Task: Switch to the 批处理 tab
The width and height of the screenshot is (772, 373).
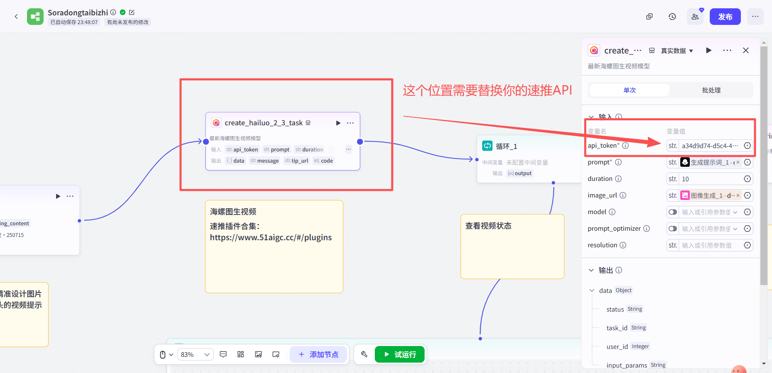Action: click(x=711, y=90)
